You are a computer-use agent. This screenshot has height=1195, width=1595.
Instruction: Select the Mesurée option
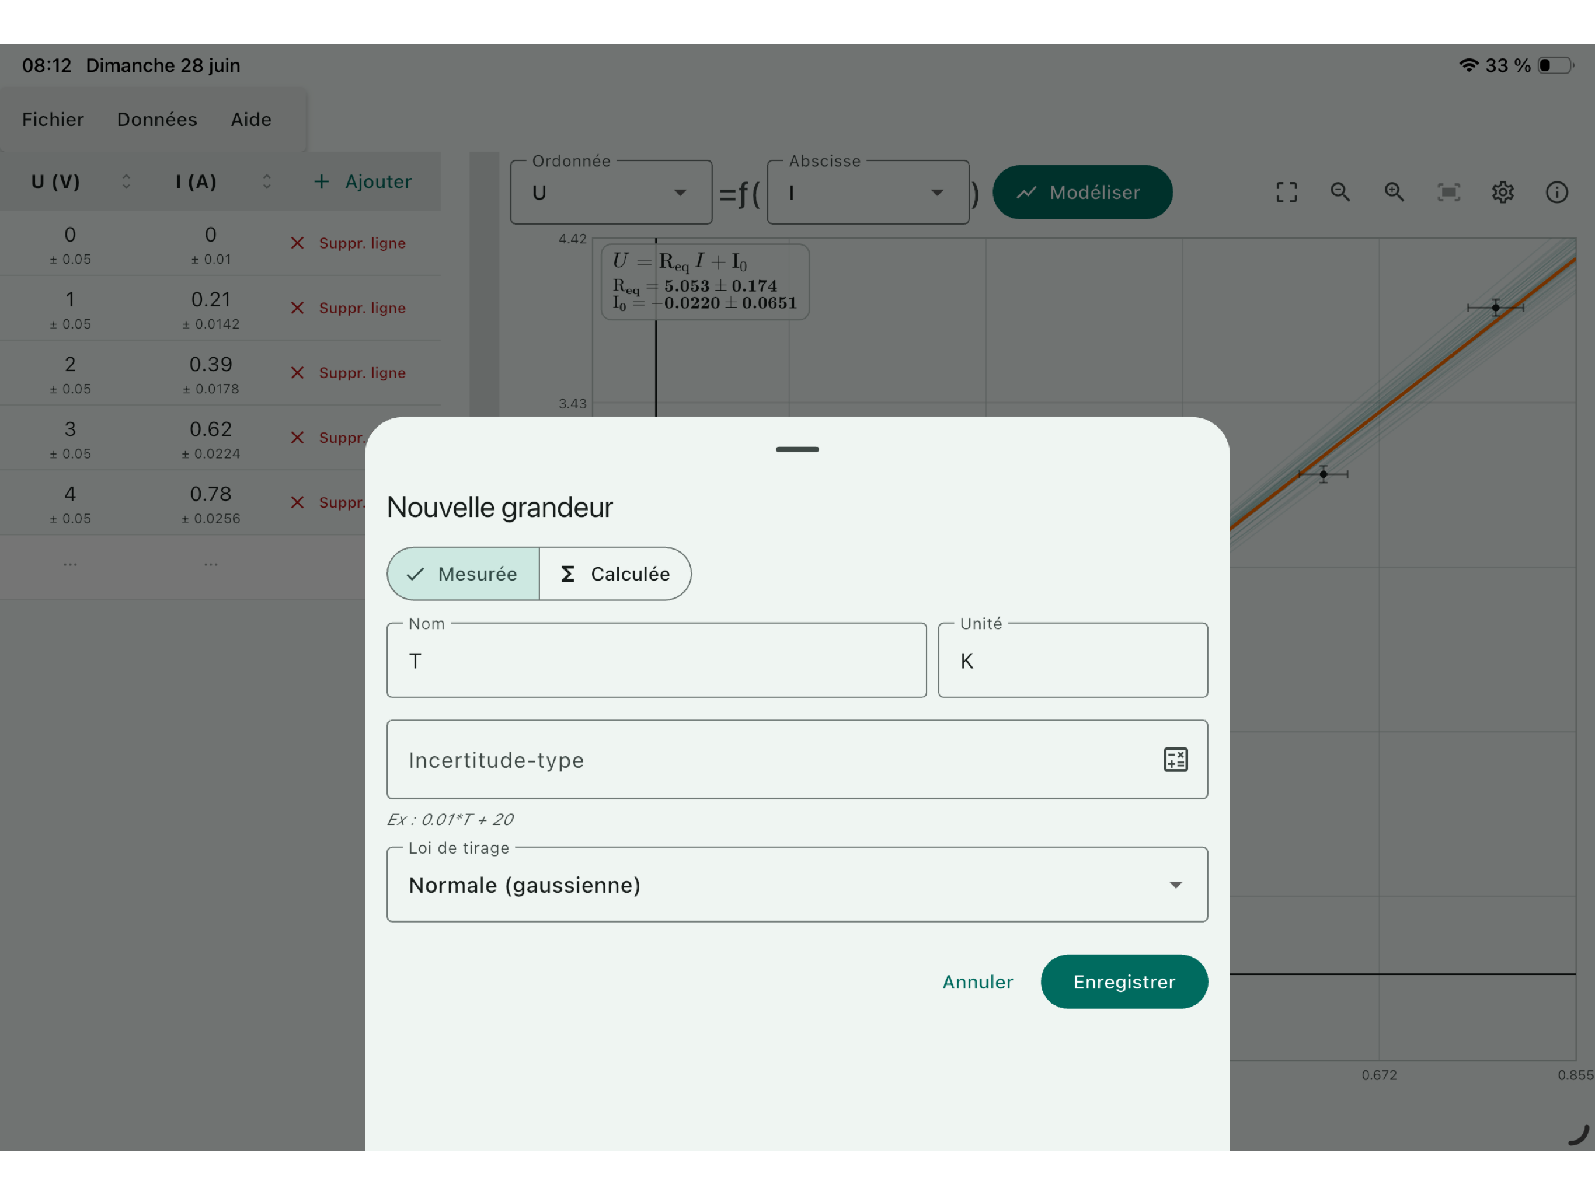tap(463, 574)
